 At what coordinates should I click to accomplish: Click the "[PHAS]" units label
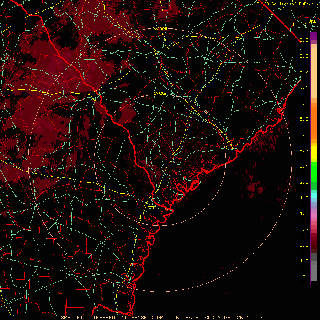pos(300,25)
